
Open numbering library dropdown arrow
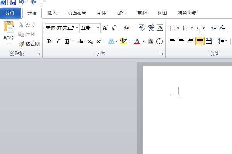point(192,28)
